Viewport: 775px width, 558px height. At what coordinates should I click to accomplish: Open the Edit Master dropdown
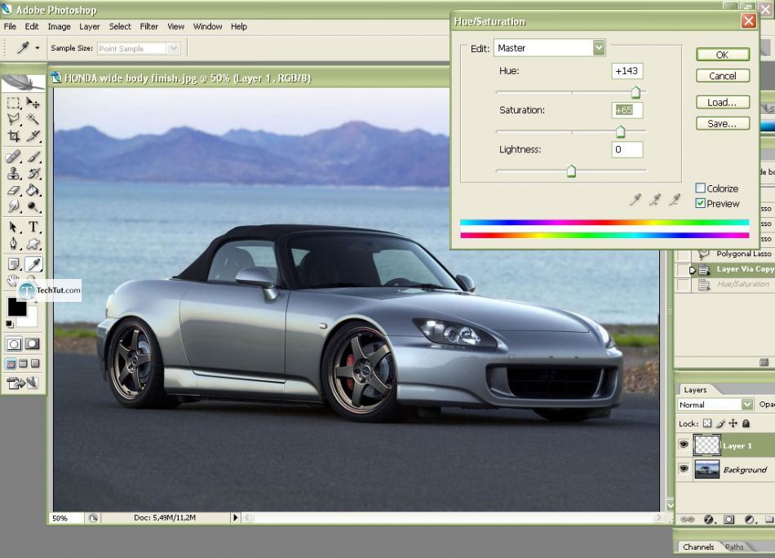[x=599, y=47]
